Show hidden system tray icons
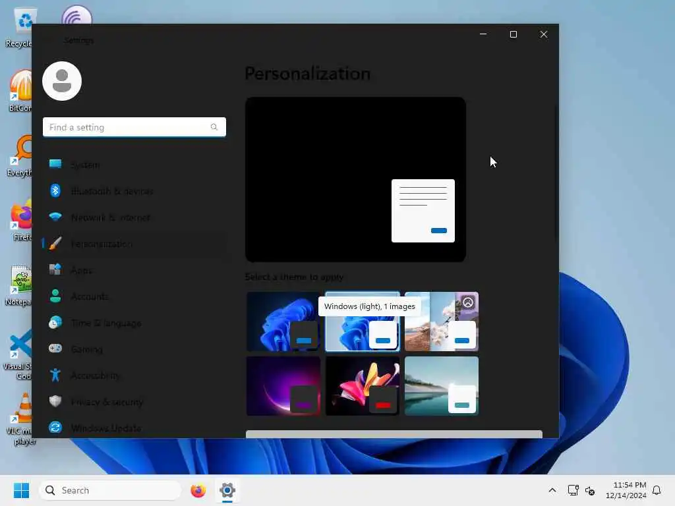 tap(552, 490)
